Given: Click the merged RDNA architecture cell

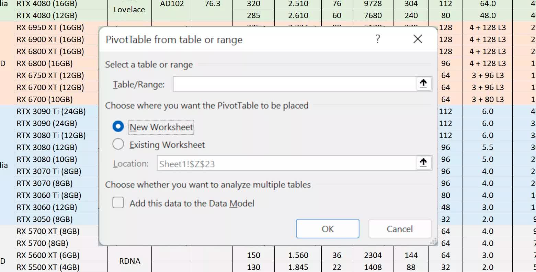Looking at the screenshot, I should [x=129, y=261].
